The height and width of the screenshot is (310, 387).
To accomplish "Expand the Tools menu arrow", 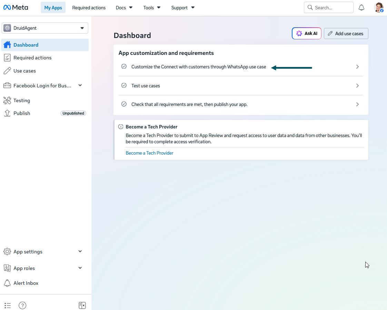I will coord(159,7).
